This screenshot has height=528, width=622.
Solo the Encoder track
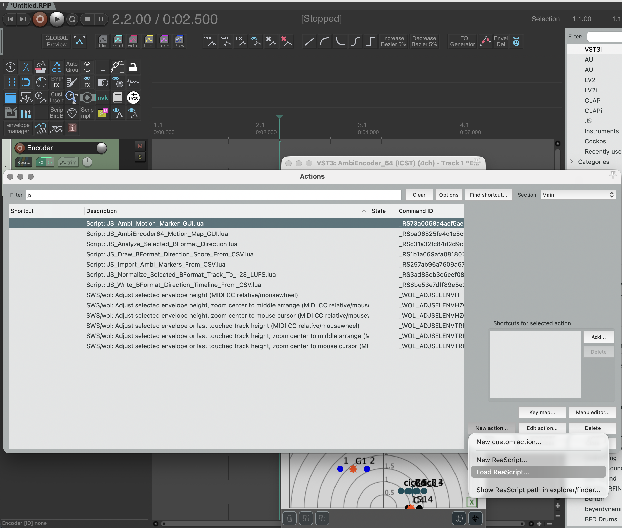(140, 157)
